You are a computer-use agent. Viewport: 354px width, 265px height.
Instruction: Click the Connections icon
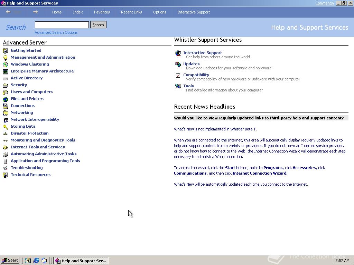click(6, 106)
